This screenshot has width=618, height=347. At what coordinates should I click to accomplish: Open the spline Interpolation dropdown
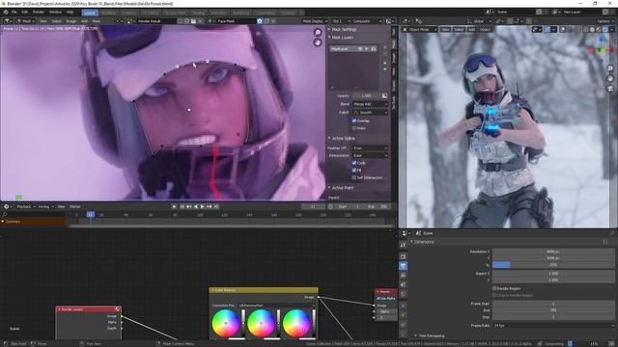370,155
